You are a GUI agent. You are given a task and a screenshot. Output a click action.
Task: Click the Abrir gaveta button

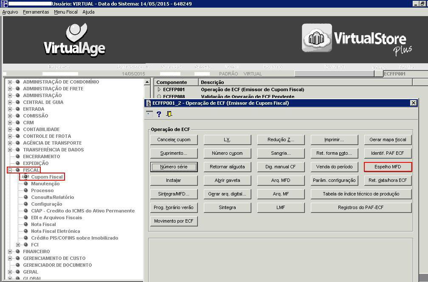[228, 181]
